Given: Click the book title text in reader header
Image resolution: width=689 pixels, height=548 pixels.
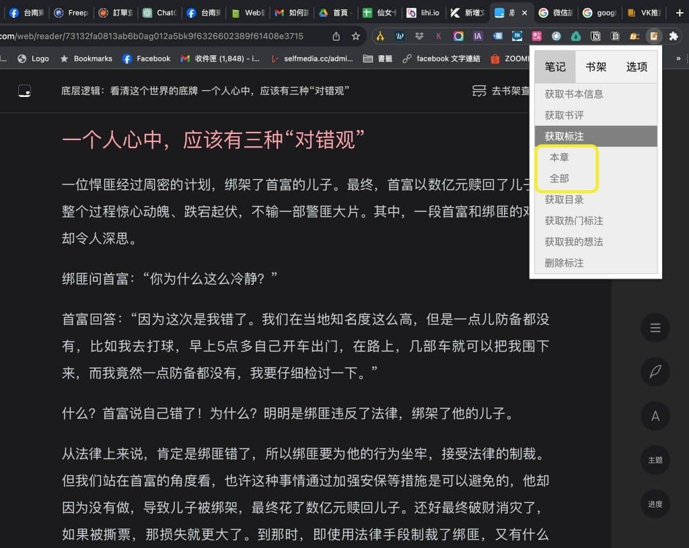Looking at the screenshot, I should point(205,91).
